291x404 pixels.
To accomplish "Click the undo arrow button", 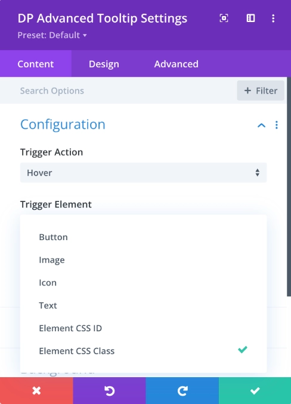I will [109, 391].
